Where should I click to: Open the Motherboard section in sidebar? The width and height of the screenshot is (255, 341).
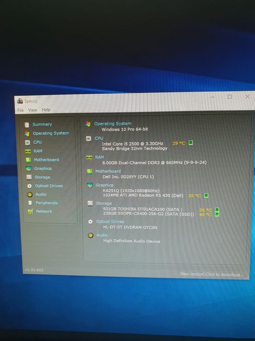pyautogui.click(x=47, y=160)
